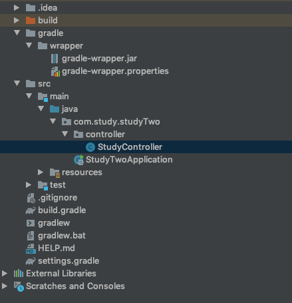292x303 pixels.
Task: Select the java folder label
Action: click(x=70, y=109)
